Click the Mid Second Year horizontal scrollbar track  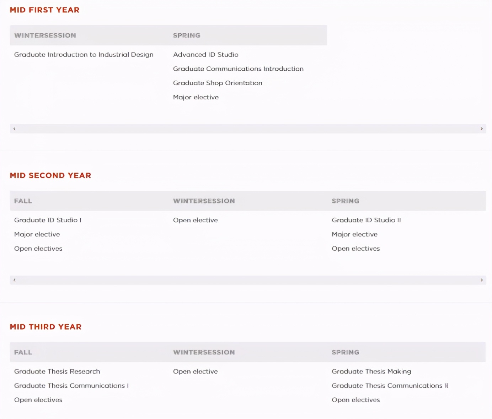pyautogui.click(x=248, y=280)
